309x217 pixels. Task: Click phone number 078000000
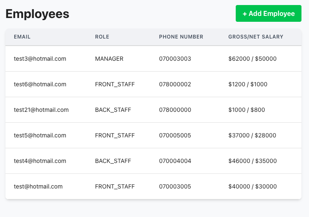[x=175, y=110]
